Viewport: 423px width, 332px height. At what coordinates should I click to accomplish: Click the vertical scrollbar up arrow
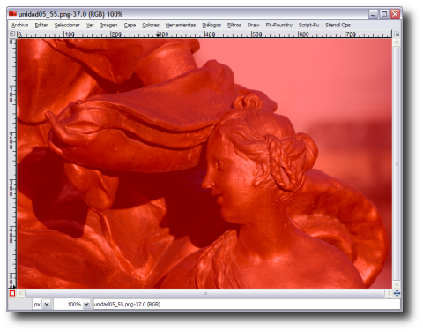(397, 42)
